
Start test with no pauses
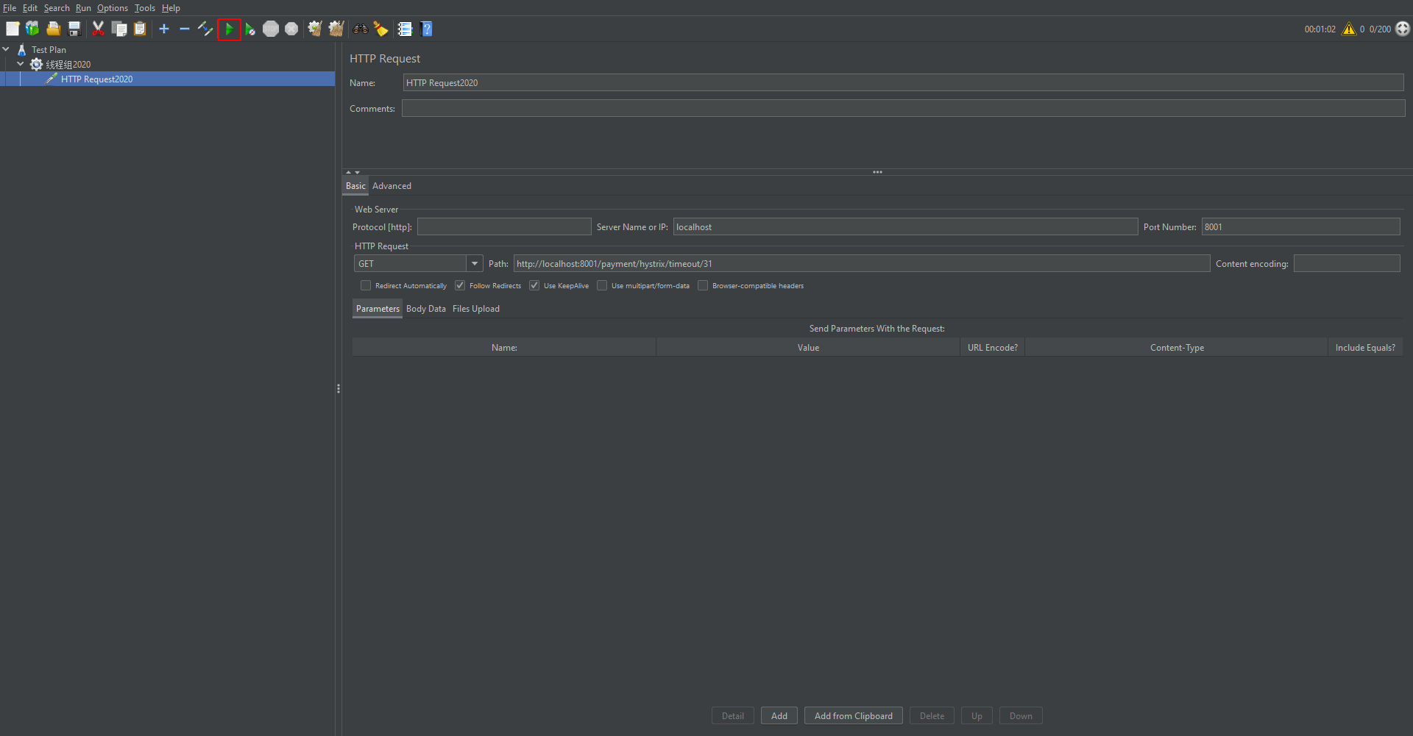250,29
